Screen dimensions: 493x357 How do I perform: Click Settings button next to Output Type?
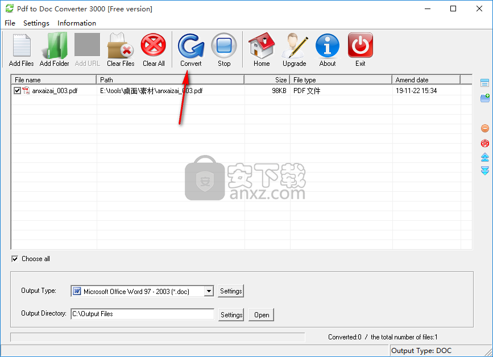click(x=231, y=291)
